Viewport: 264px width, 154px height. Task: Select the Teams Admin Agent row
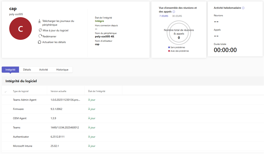coord(25,100)
